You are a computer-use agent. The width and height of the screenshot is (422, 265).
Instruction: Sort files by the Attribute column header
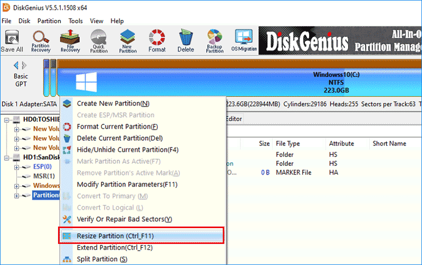341,143
